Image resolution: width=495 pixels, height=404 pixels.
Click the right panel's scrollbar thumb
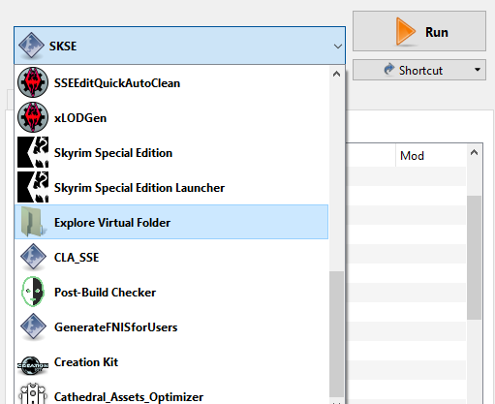[474, 258]
